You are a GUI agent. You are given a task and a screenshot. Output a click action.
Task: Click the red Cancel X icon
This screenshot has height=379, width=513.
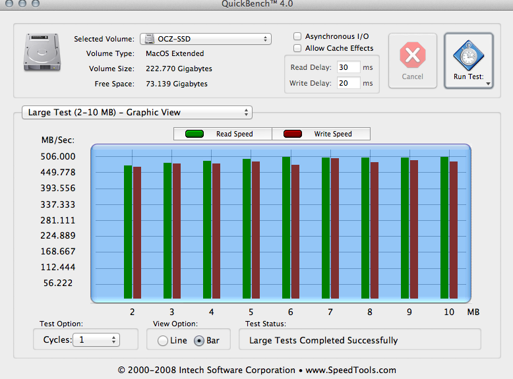pyautogui.click(x=413, y=55)
